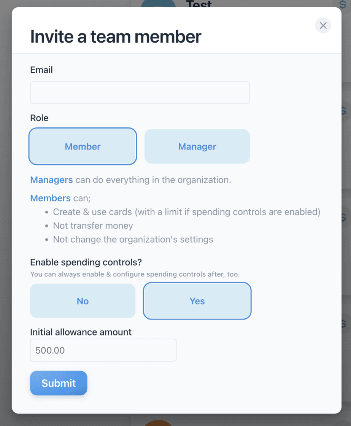Click the "Not transfer money" bullet text
This screenshot has height=426, width=351.
click(93, 226)
